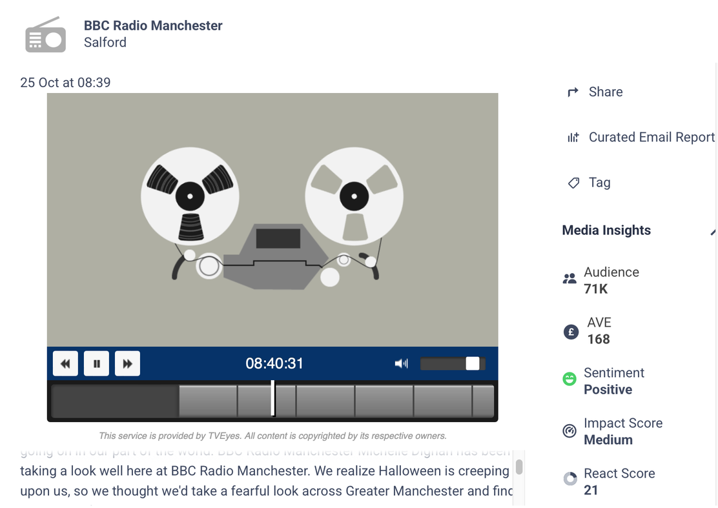Click the tape reel video area
The image size is (718, 508).
pos(272,219)
